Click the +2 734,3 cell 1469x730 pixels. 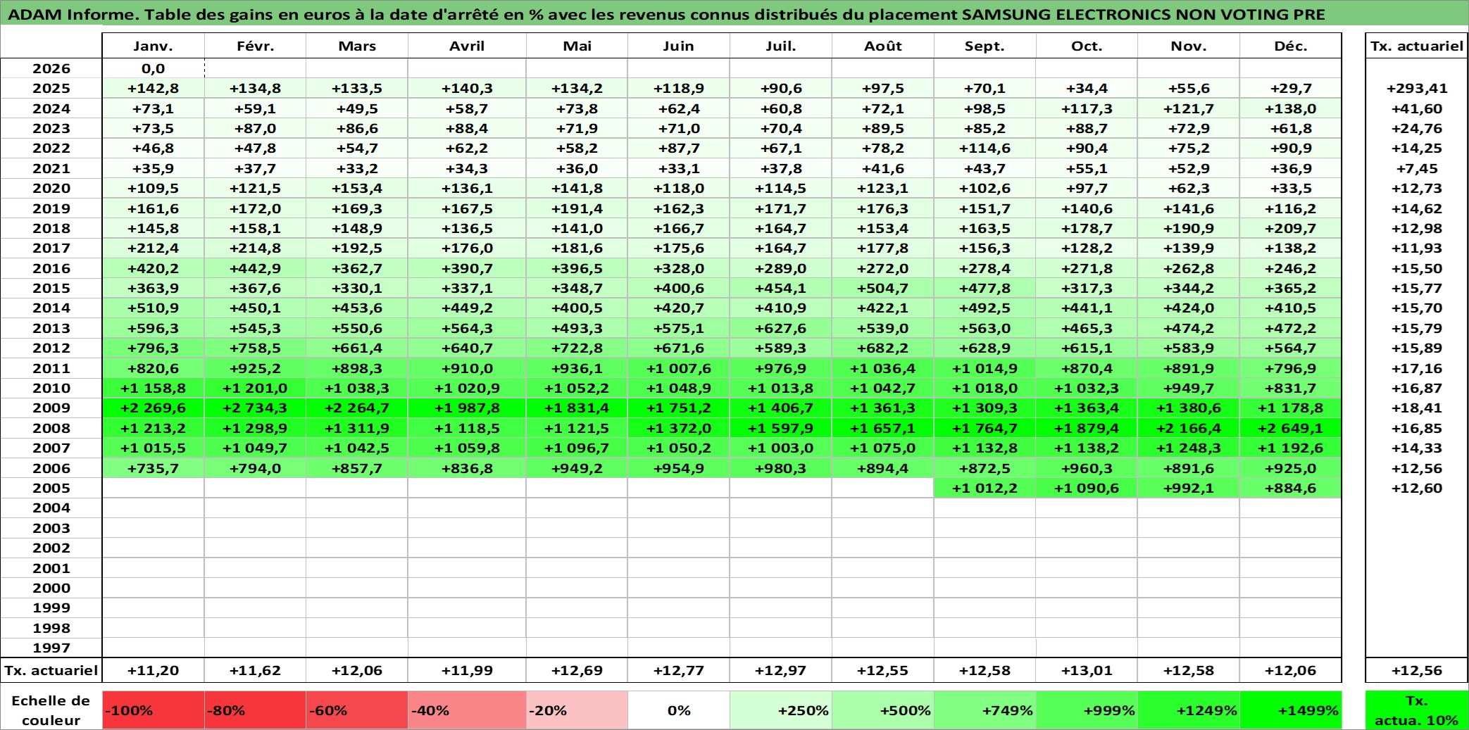255,408
